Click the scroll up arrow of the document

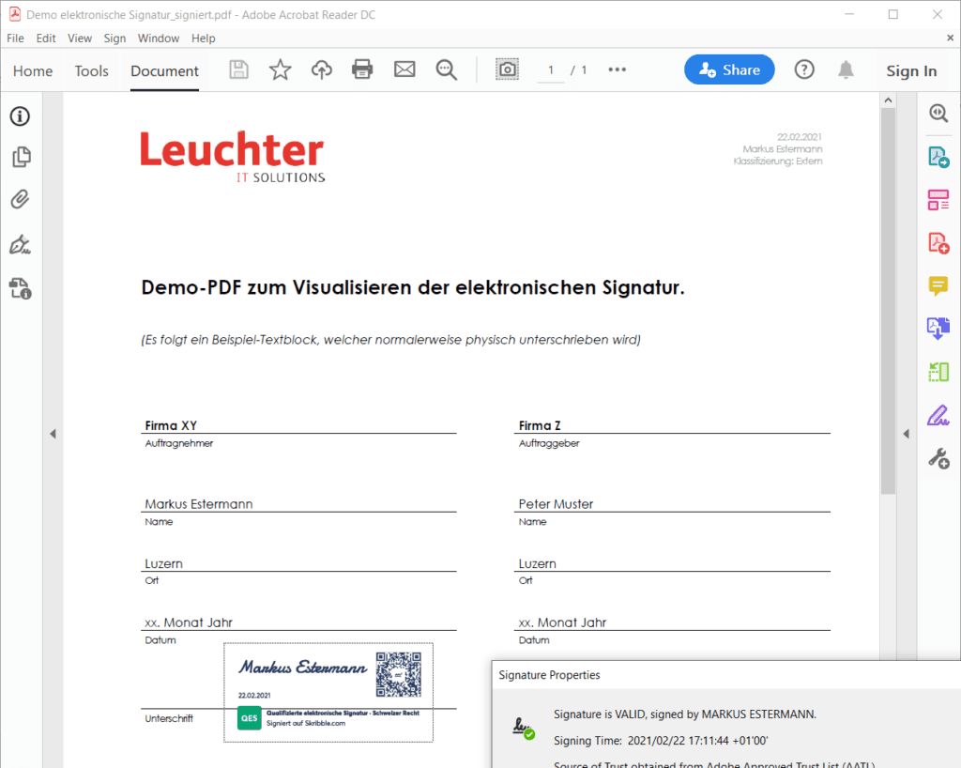888,100
